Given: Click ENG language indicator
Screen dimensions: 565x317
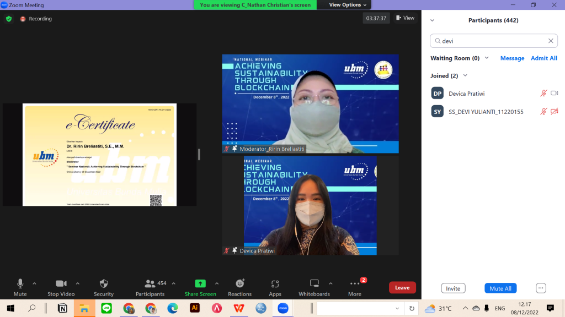Looking at the screenshot, I should [x=500, y=308].
